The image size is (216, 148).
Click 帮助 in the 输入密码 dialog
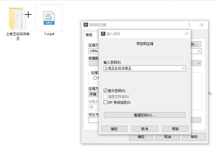coord(175,129)
